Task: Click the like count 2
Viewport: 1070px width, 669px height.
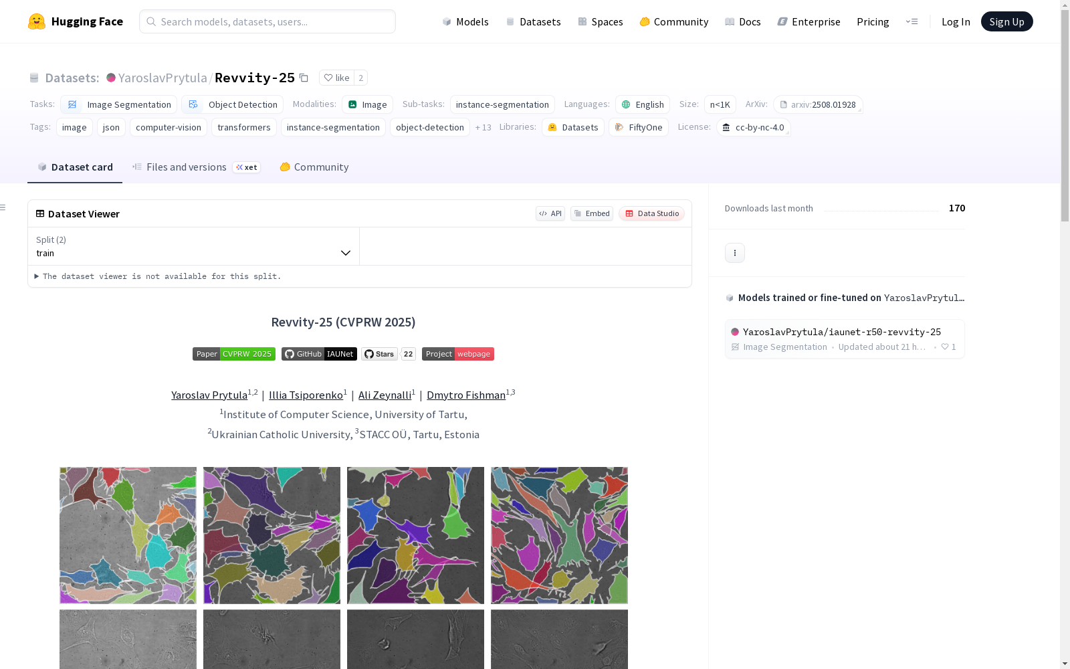Action: pos(361,78)
